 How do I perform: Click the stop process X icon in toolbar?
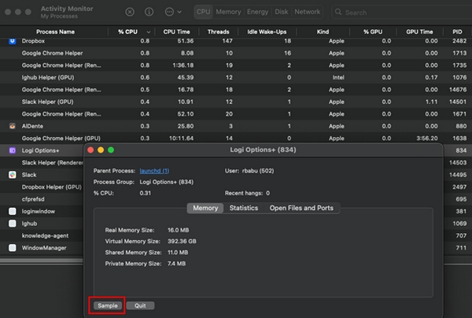coord(130,12)
